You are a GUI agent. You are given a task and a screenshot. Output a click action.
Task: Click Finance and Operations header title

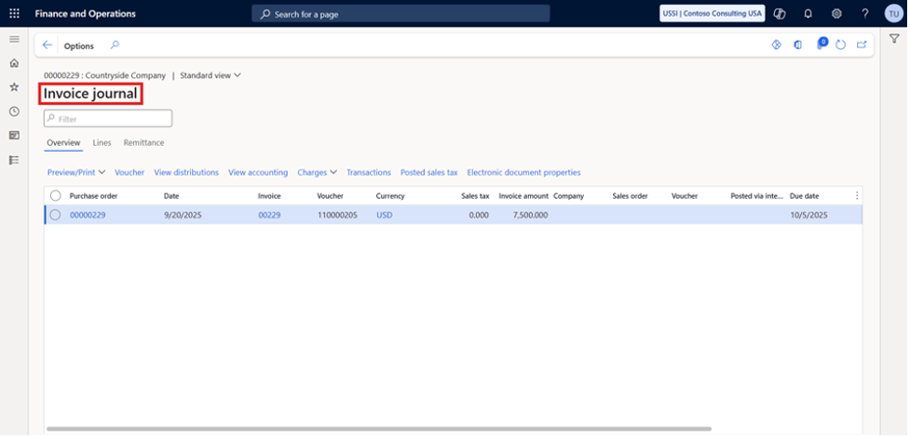[86, 13]
